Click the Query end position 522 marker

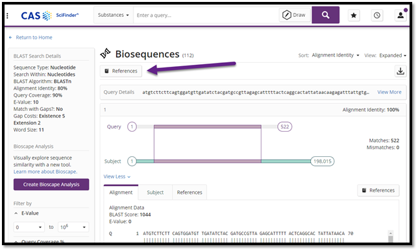[x=285, y=126]
